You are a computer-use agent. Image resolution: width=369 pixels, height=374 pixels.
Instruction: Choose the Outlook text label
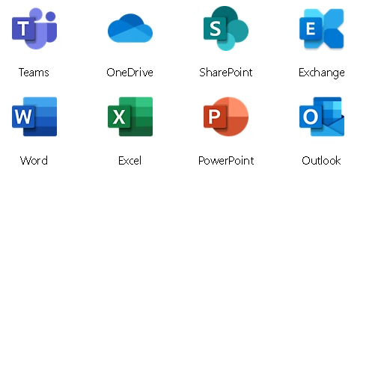click(321, 161)
